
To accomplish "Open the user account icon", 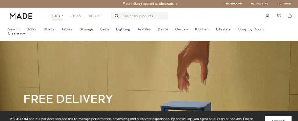I will coord(267,16).
